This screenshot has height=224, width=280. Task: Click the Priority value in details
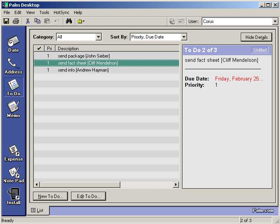point(216,85)
